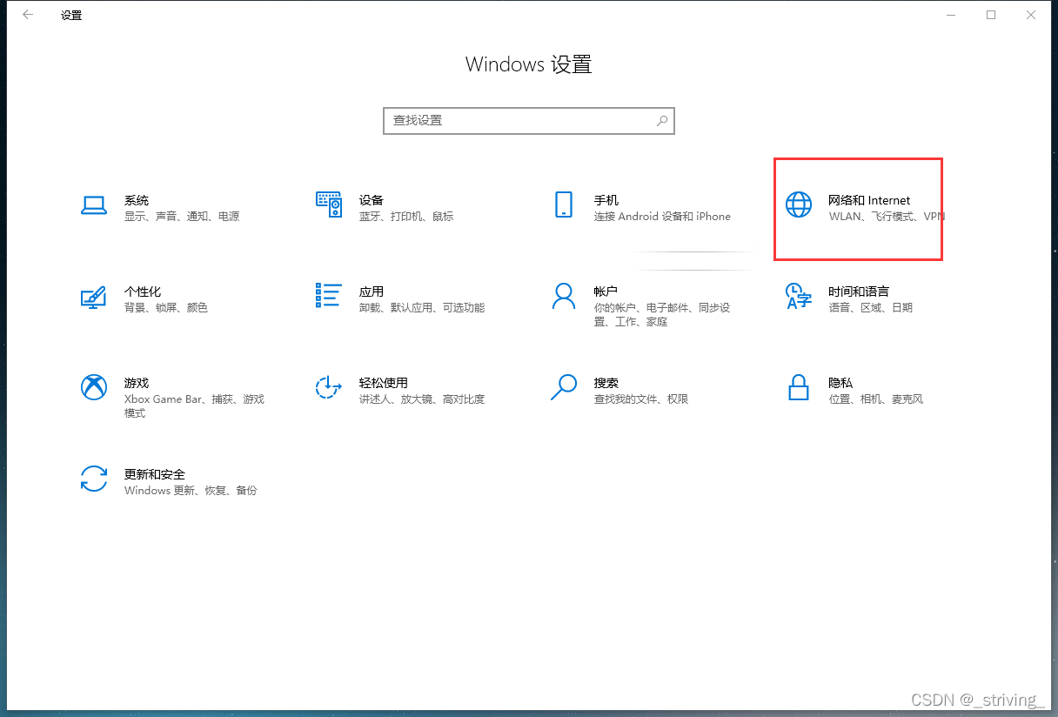Open the 应用 list icon
1058x717 pixels.
point(328,296)
